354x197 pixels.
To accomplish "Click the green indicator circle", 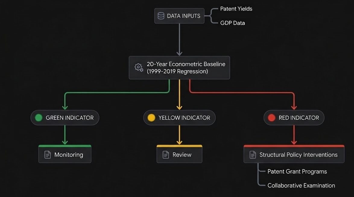I will click(x=39, y=118).
